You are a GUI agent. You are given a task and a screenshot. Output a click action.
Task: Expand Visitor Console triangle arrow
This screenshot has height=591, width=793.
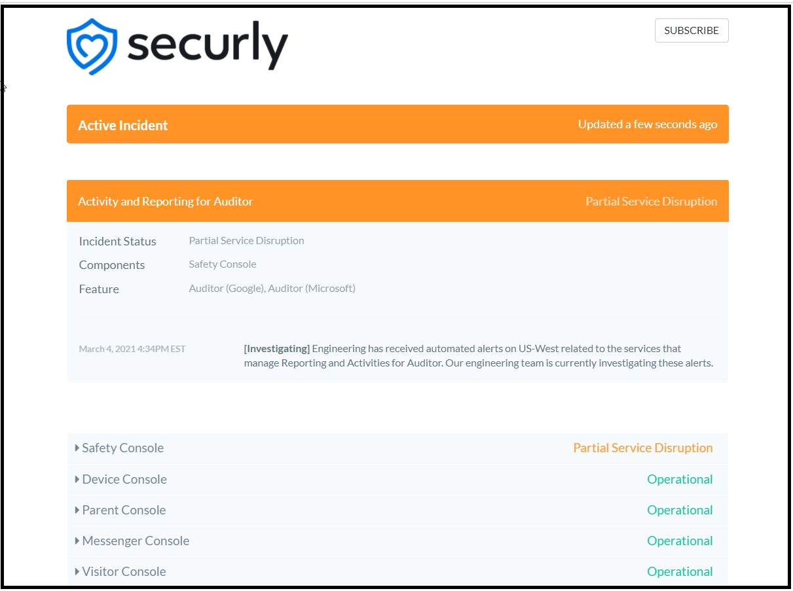click(x=77, y=571)
